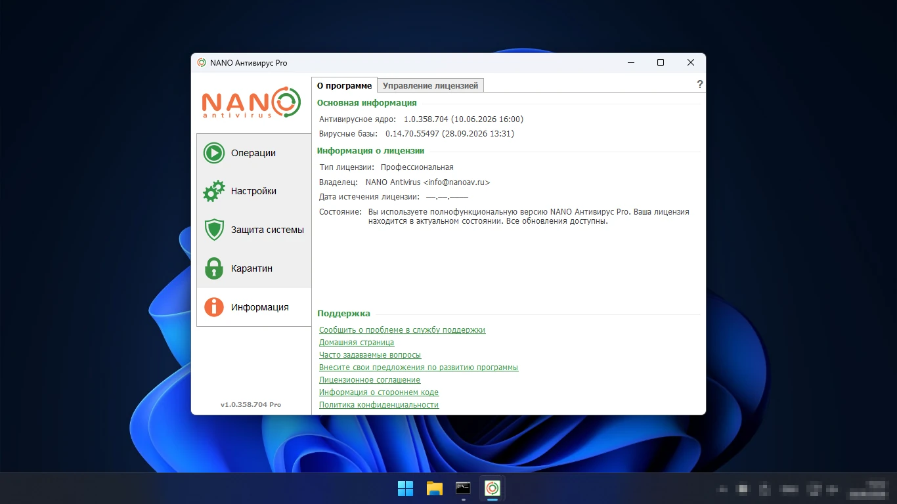Image resolution: width=897 pixels, height=504 pixels.
Task: Open the «Защита системы» section
Action: coord(254,230)
